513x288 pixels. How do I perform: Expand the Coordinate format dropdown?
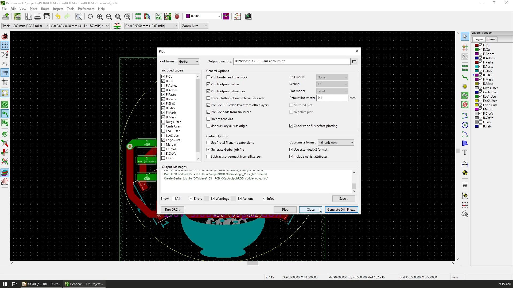pos(336,143)
